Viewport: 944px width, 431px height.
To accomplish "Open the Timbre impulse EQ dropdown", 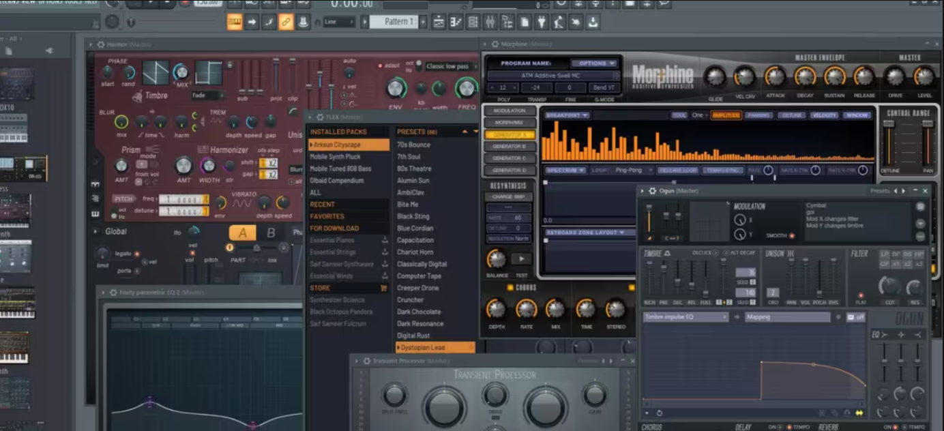I will (x=685, y=317).
